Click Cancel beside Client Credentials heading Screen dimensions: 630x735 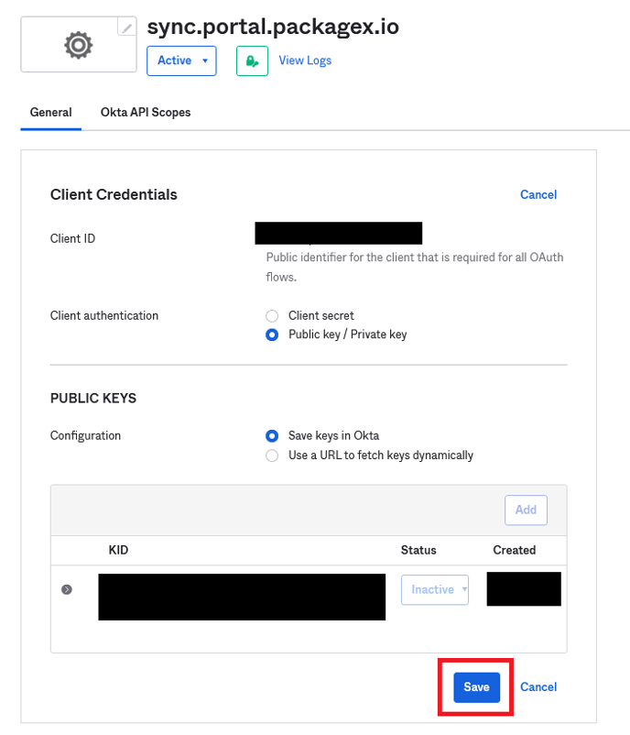coord(538,194)
